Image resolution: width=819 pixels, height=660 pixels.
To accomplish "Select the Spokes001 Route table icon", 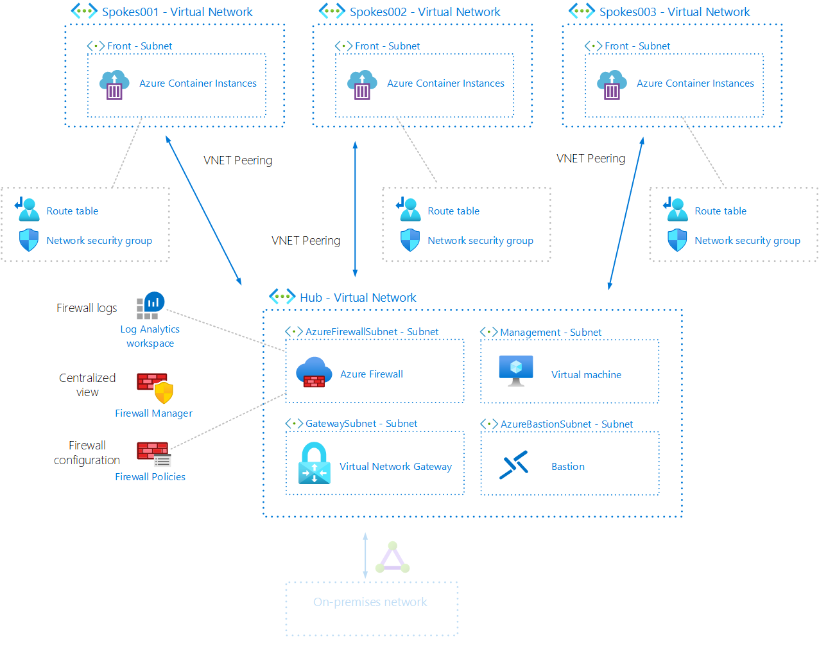I will 28,209.
